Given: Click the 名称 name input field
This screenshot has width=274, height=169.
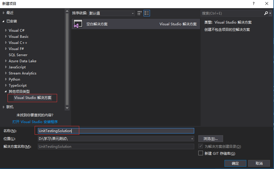Looking at the screenshot, I should pos(116,131).
